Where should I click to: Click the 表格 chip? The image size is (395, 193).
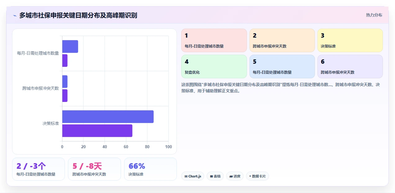215,176
